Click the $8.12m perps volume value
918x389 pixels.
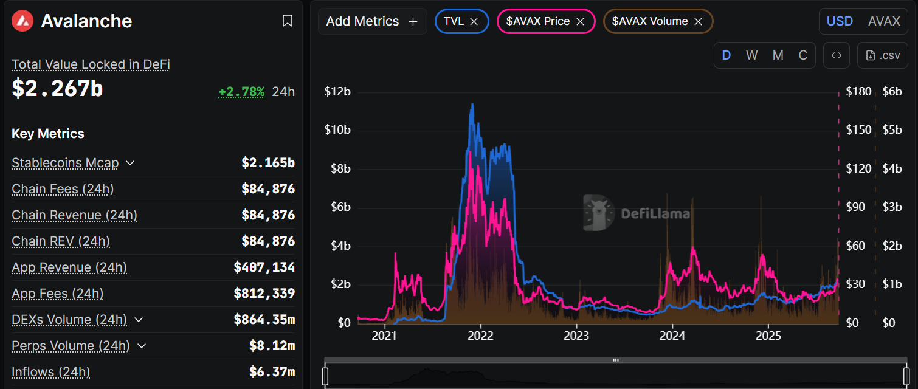pos(272,346)
